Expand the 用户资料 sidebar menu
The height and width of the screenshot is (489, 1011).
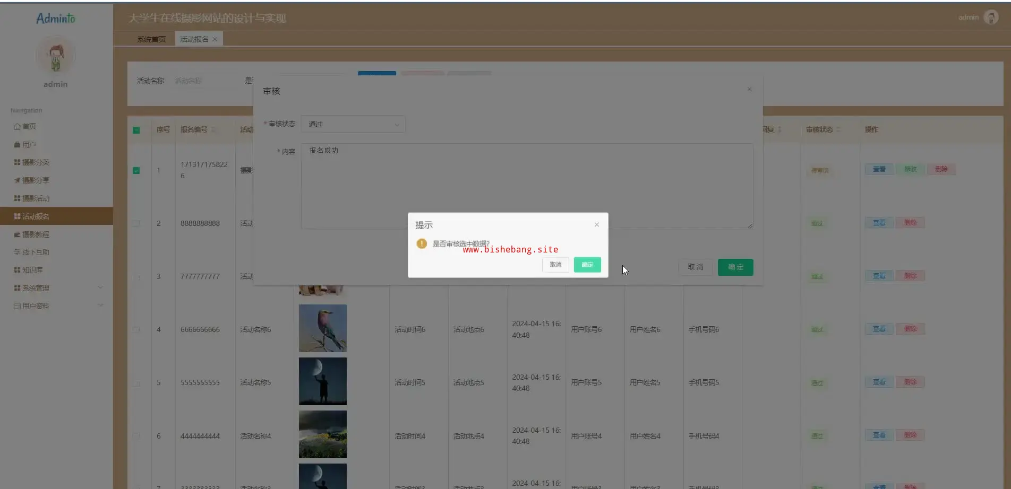(56, 306)
